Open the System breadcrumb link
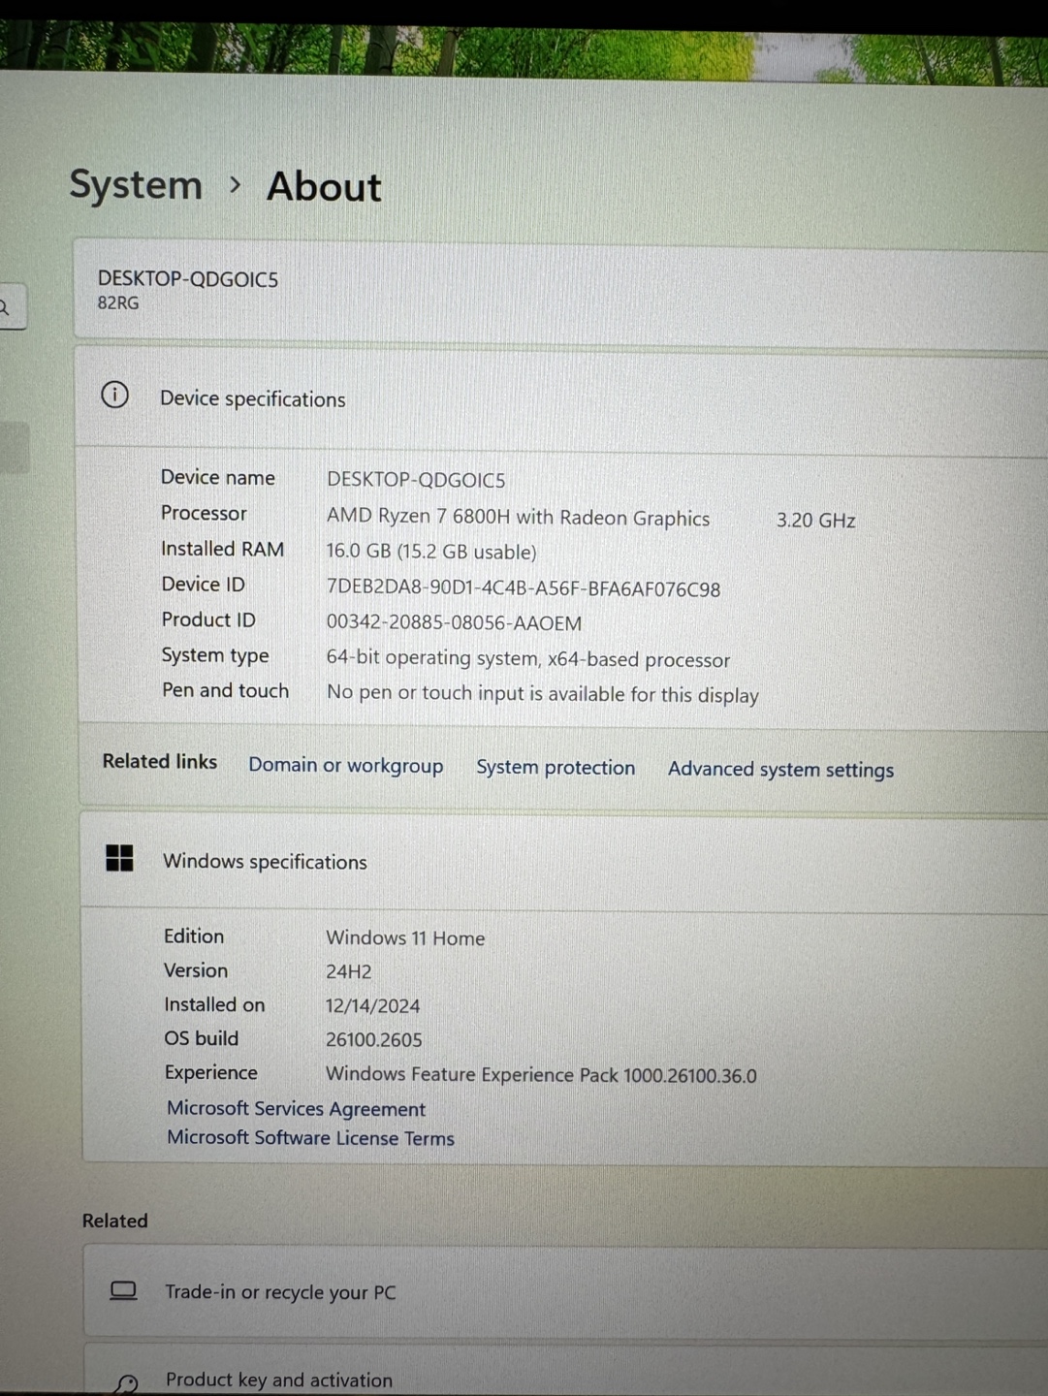Screen dimensions: 1048x1396 coord(136,184)
